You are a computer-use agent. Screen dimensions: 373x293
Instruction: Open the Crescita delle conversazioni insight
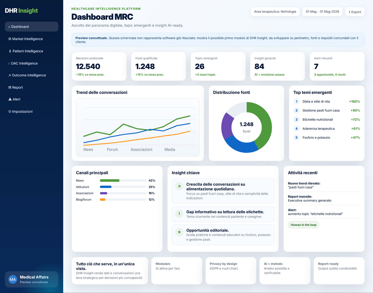pos(223,191)
